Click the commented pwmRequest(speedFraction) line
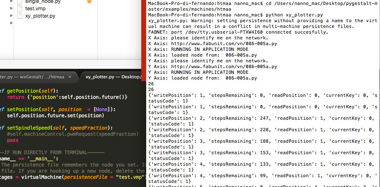The width and height of the screenshot is (380, 187). pyautogui.click(x=73, y=134)
